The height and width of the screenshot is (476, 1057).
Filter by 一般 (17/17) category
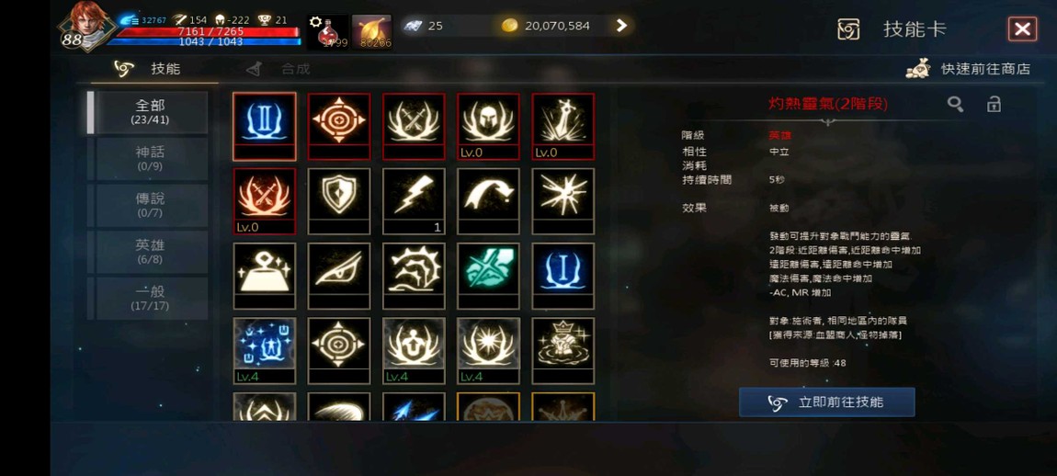(x=150, y=298)
